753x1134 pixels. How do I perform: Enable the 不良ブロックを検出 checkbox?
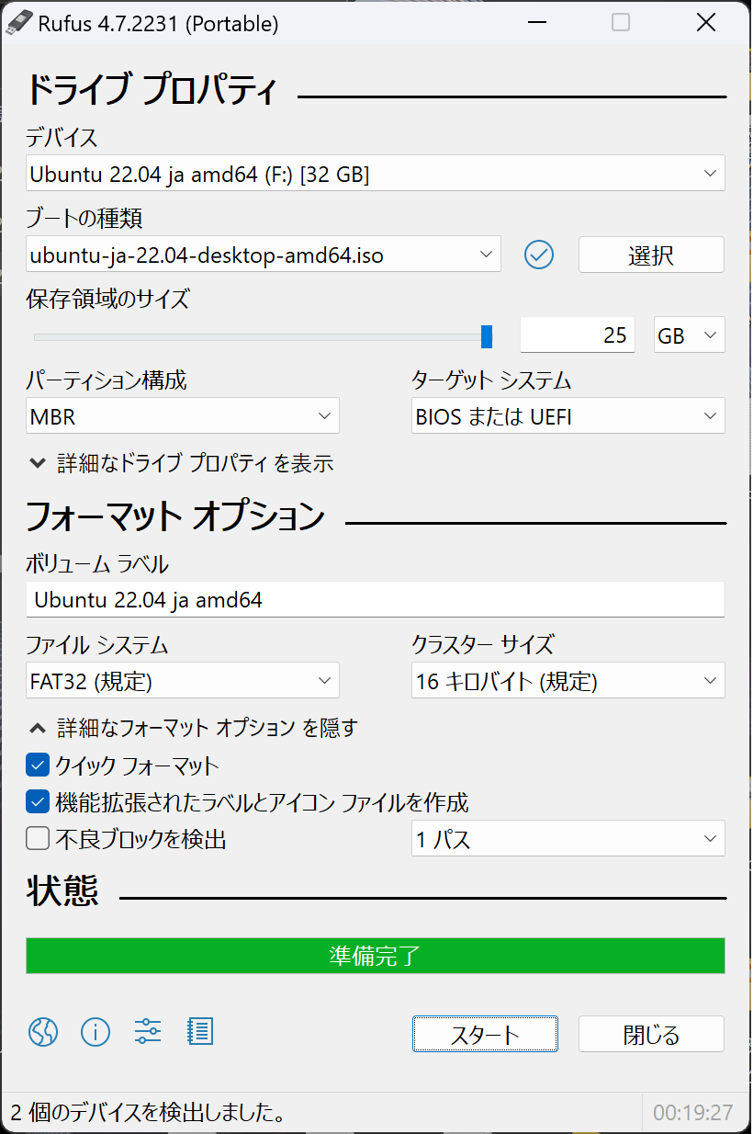tap(38, 839)
